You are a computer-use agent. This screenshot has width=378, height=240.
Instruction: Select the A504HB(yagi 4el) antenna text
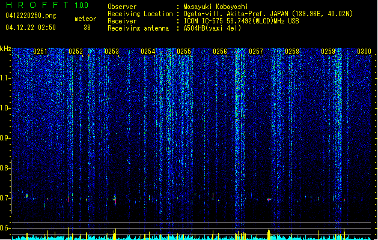(x=212, y=28)
